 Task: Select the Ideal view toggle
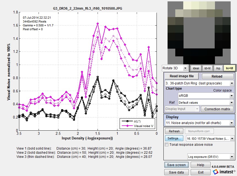click(196, 68)
